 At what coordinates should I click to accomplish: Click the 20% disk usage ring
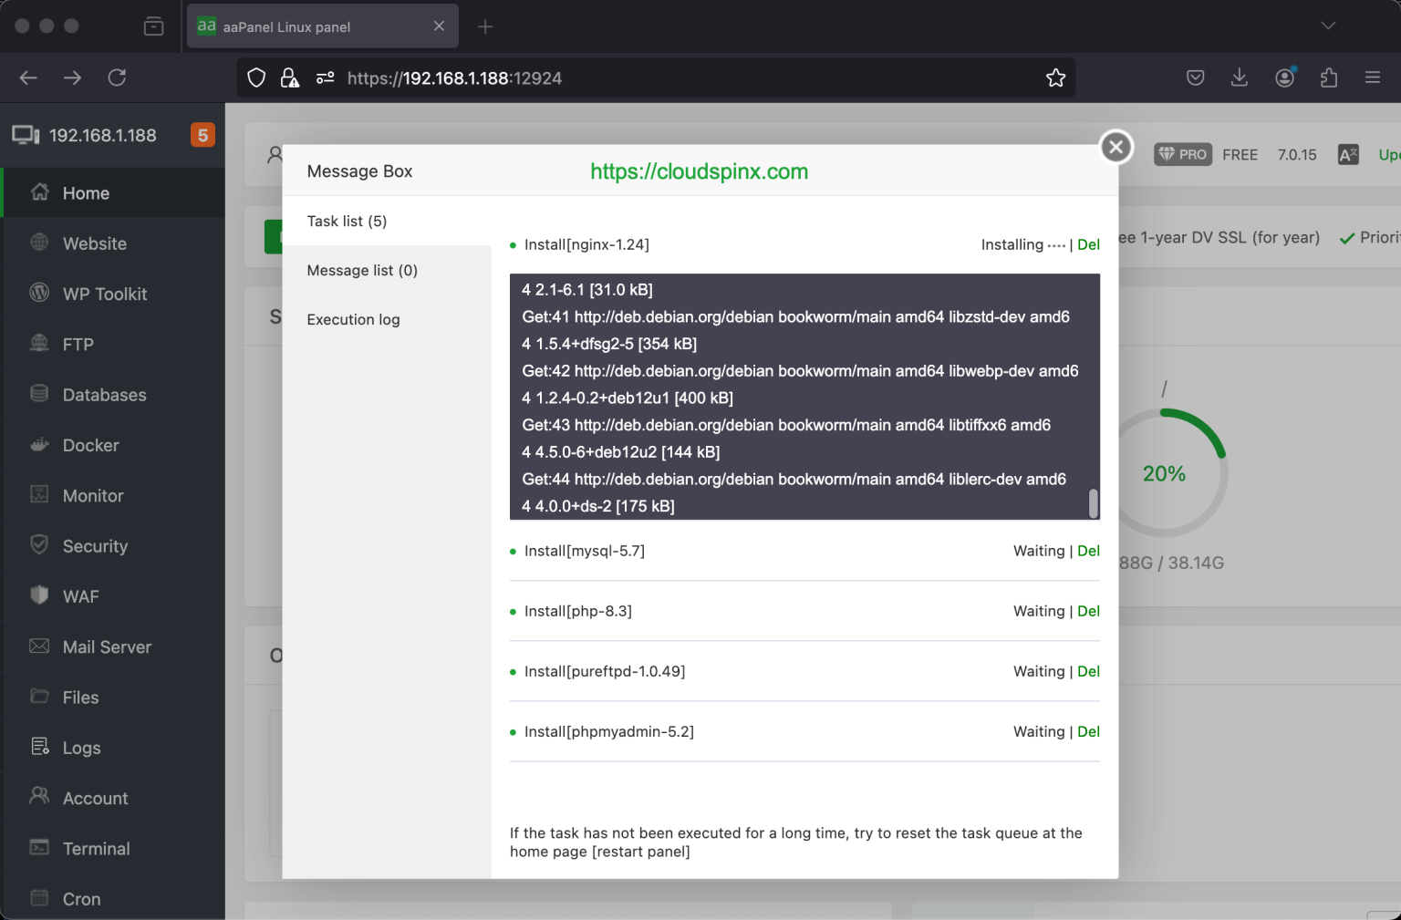tap(1165, 473)
